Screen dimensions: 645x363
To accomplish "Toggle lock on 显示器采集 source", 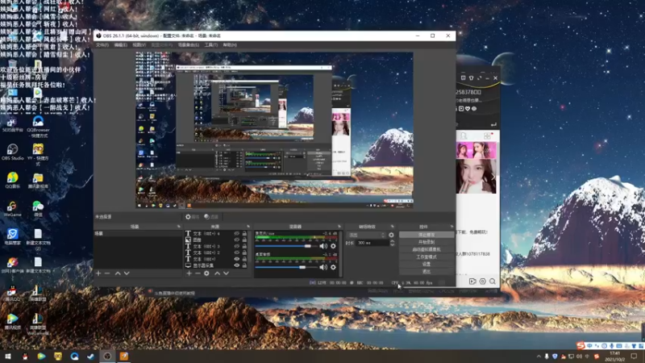I will coord(244,265).
